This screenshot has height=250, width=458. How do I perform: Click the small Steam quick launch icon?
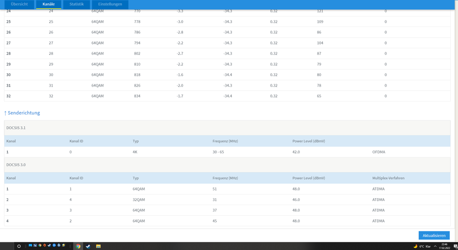pos(50,245)
